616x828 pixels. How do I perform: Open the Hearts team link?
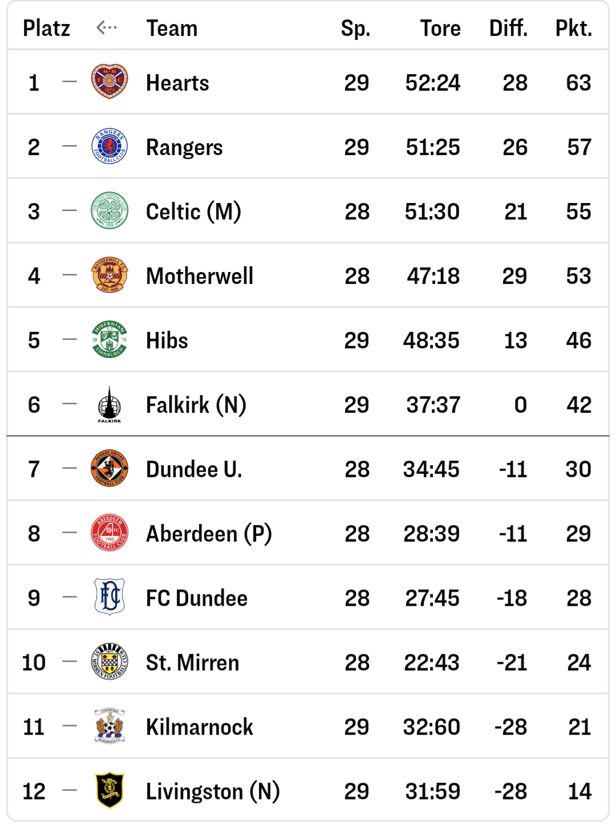point(177,83)
